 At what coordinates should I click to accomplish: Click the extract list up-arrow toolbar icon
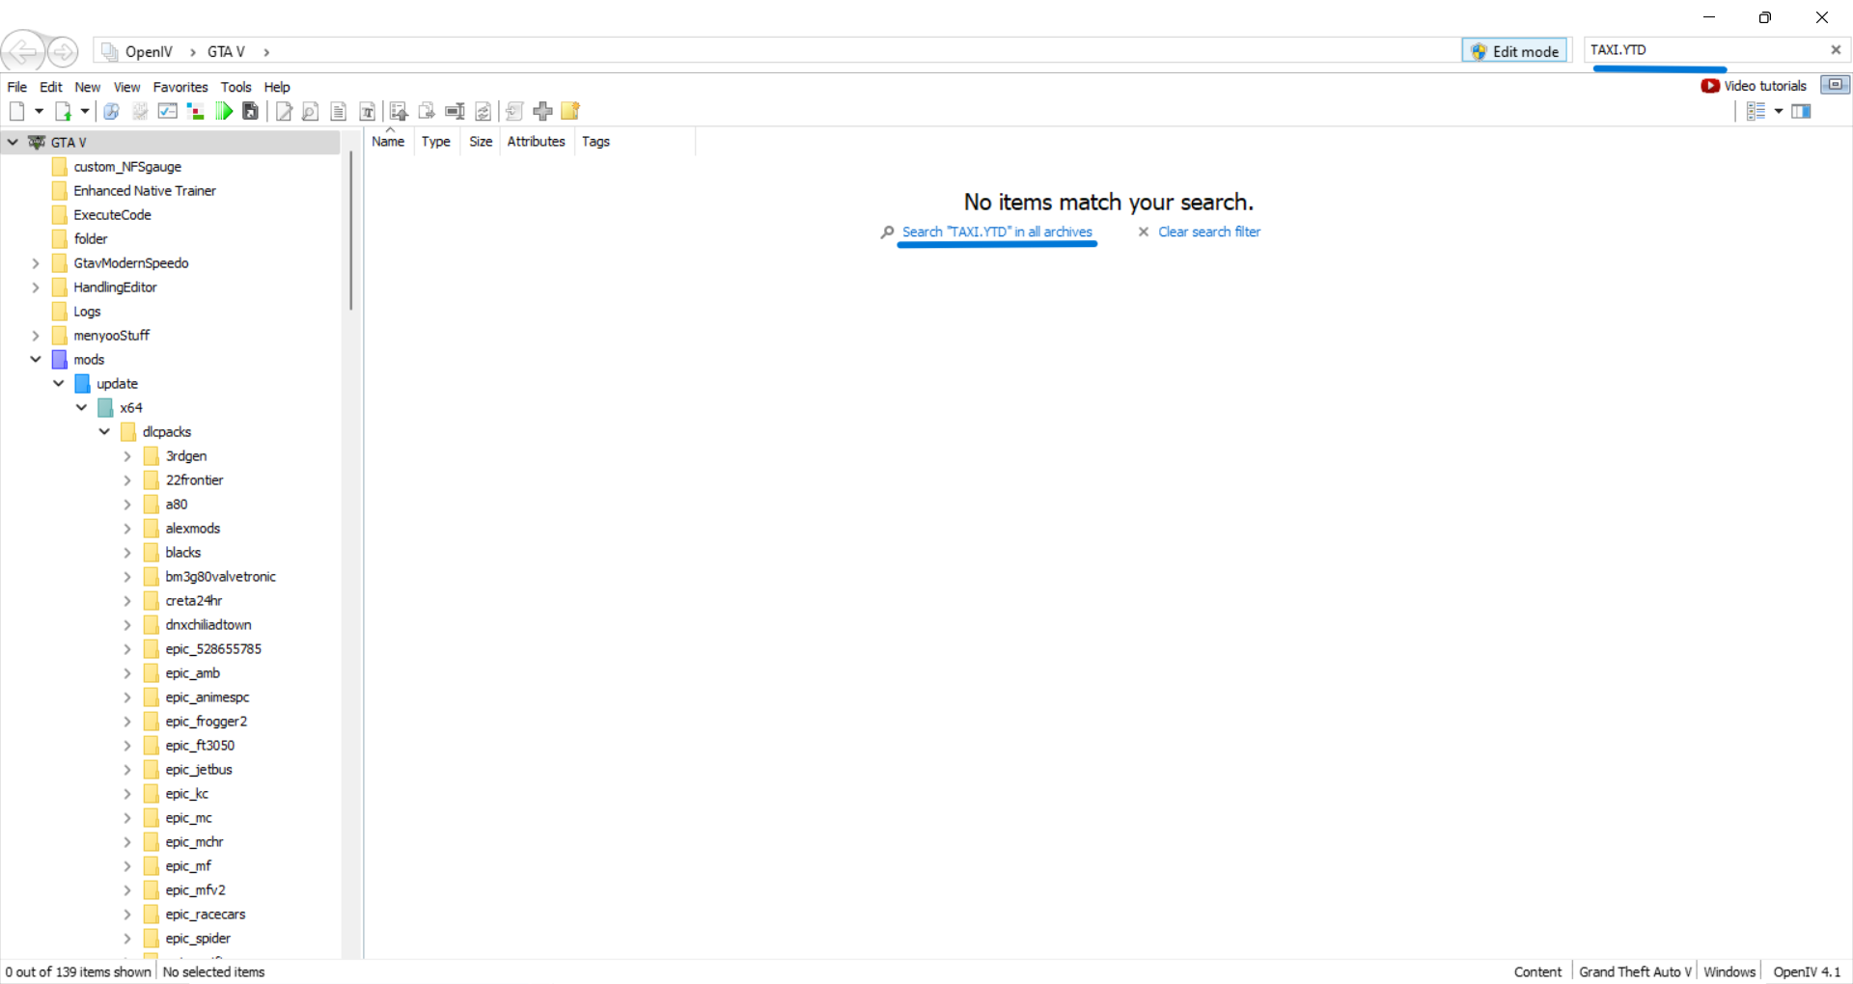coord(399,111)
